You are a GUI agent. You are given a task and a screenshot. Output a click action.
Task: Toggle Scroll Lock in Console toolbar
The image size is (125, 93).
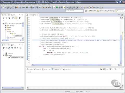104,69
